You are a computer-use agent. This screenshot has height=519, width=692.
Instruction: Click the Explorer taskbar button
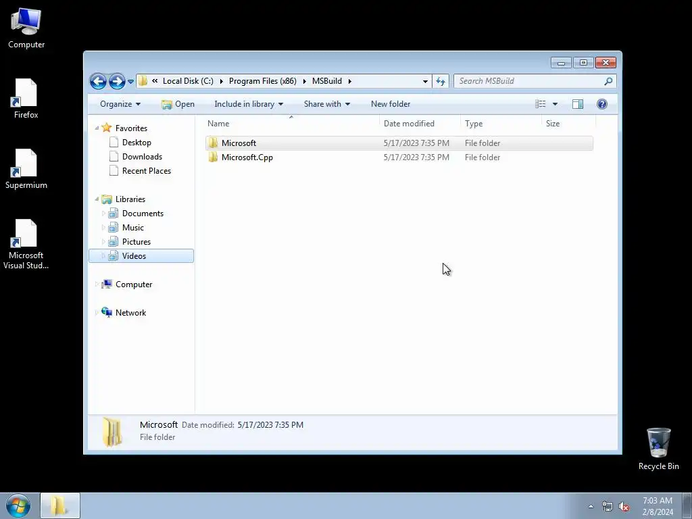tap(60, 505)
